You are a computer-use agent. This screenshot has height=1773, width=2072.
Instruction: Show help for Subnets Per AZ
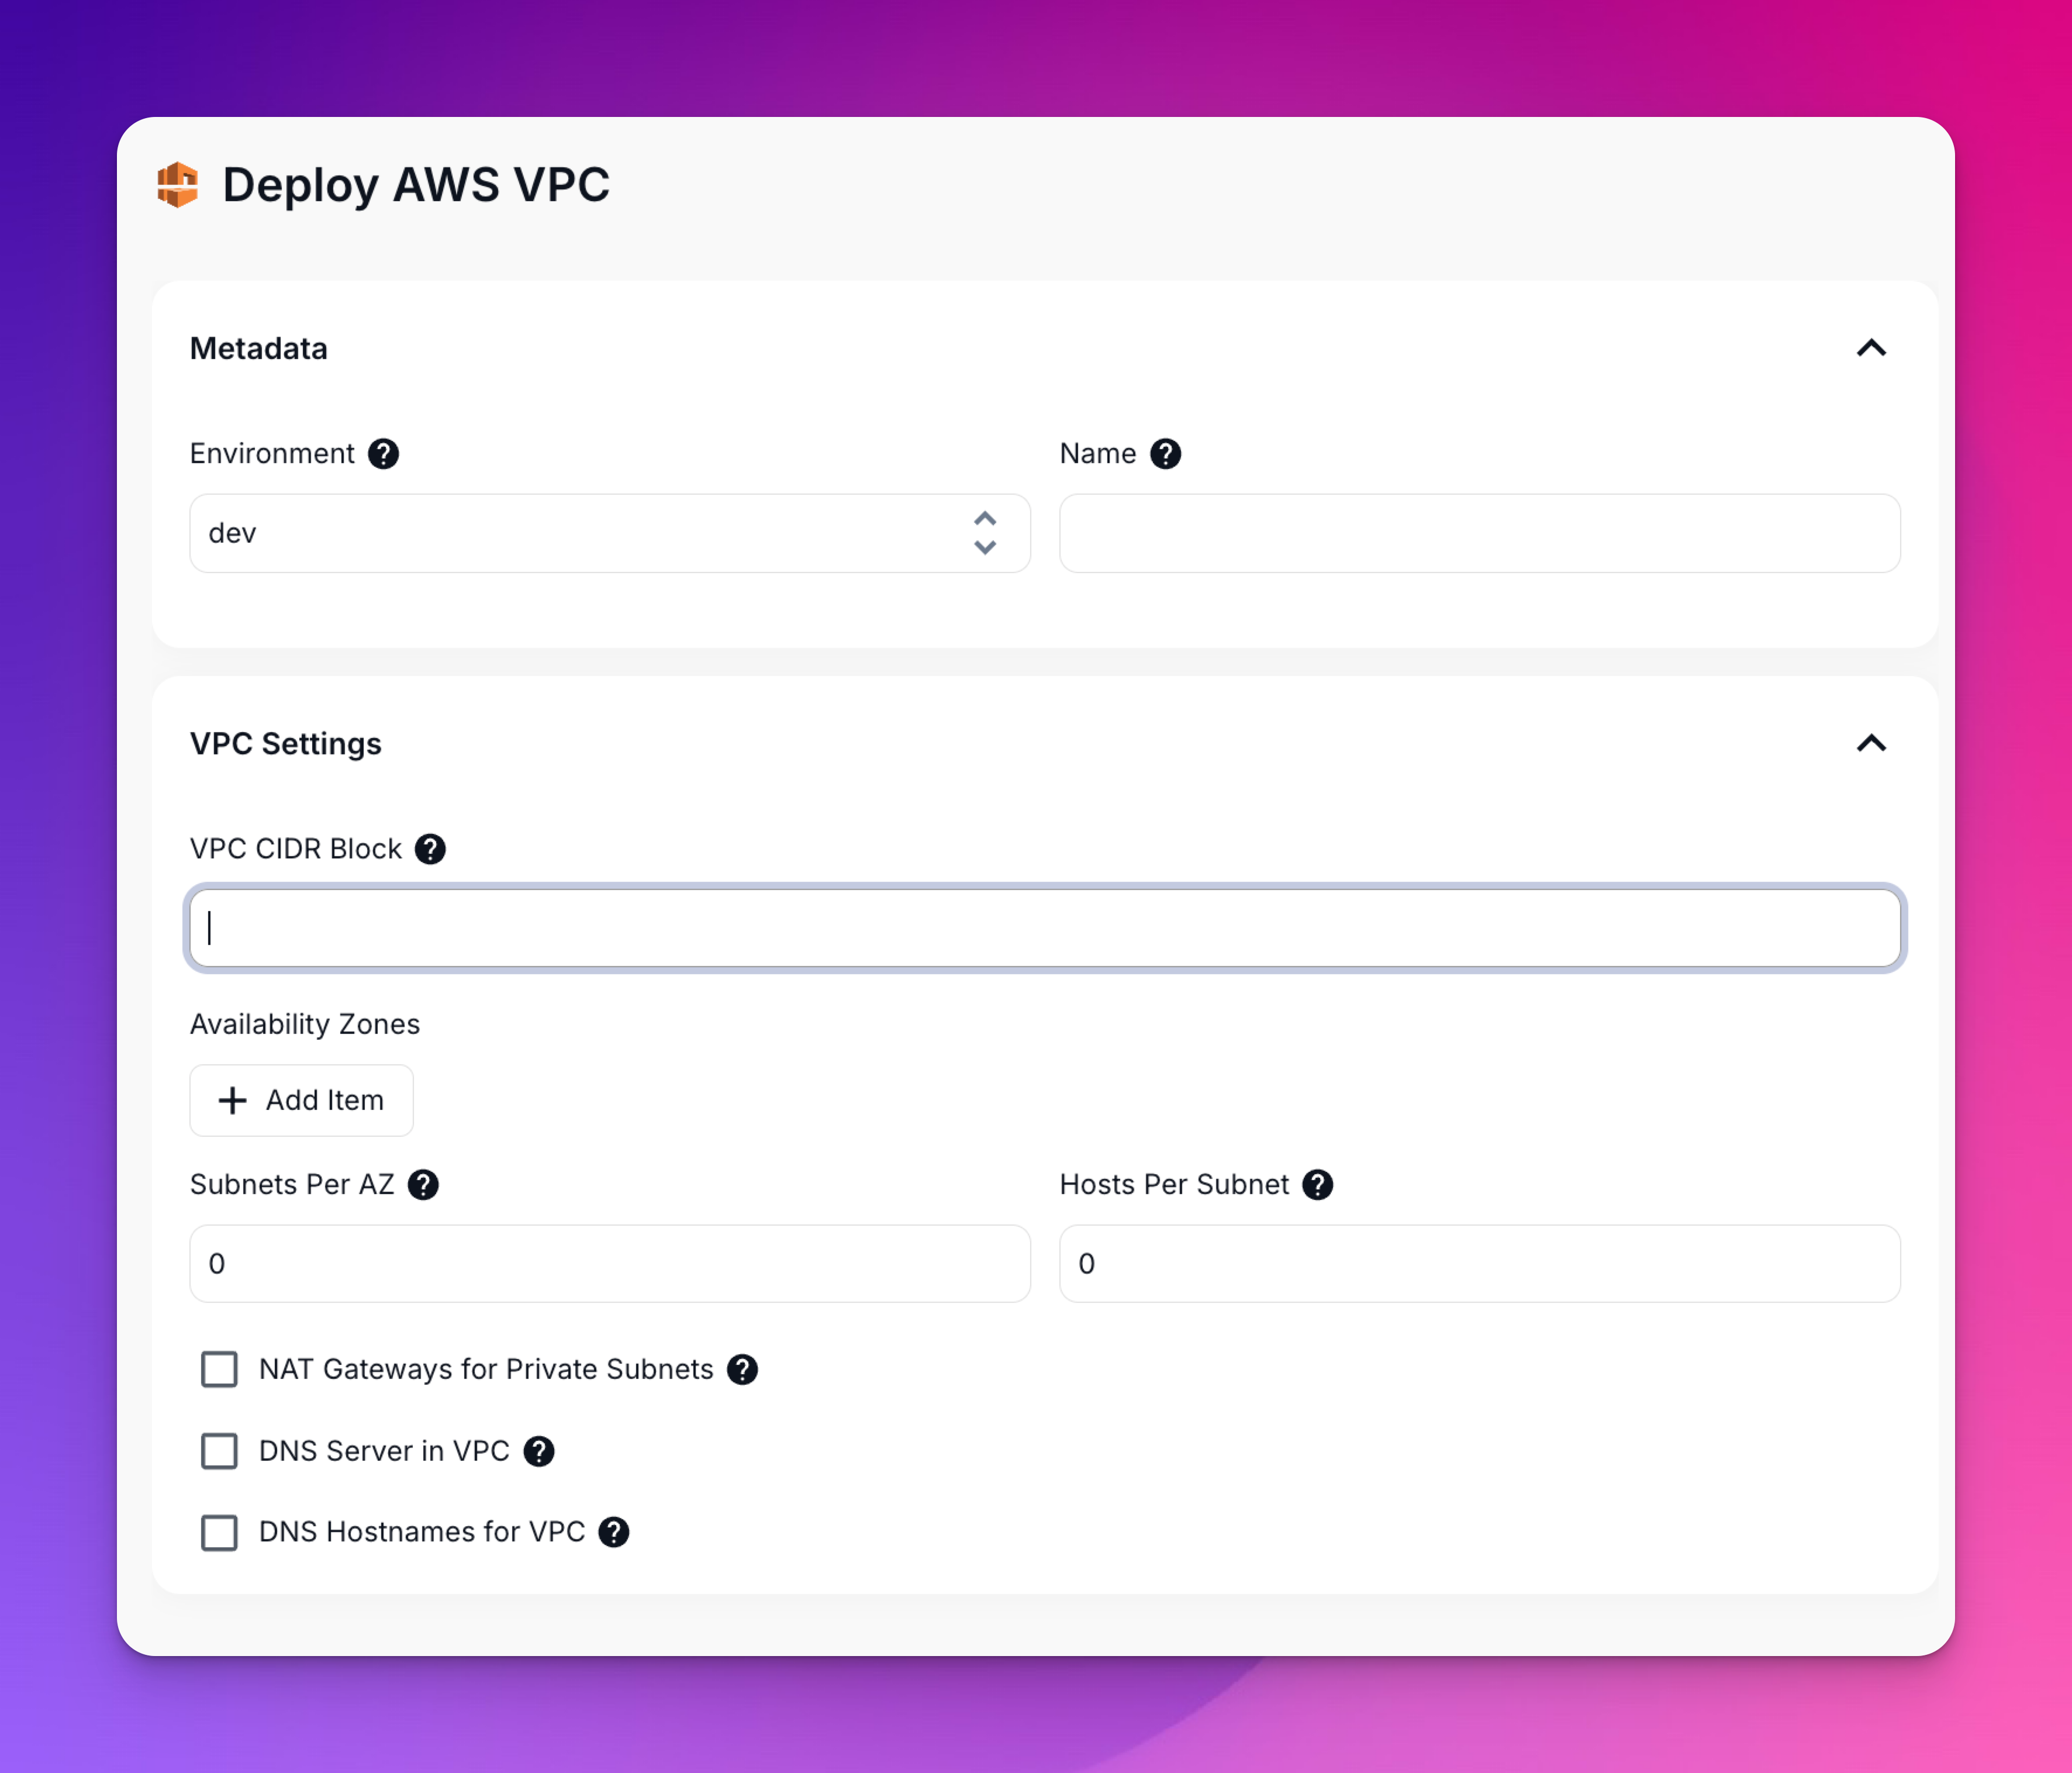[423, 1185]
